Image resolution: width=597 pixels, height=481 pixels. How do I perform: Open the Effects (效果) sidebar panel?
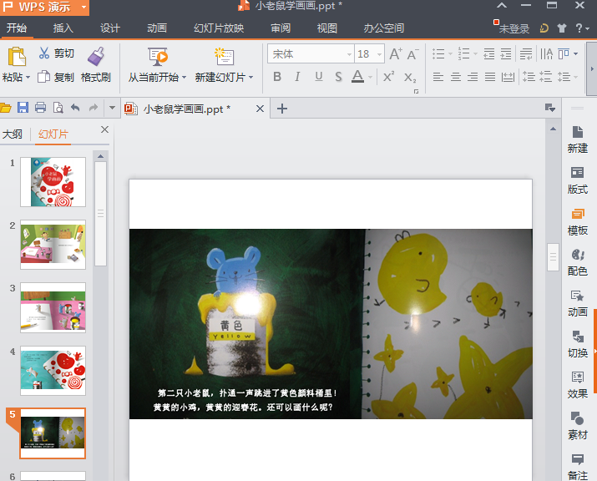(x=578, y=385)
